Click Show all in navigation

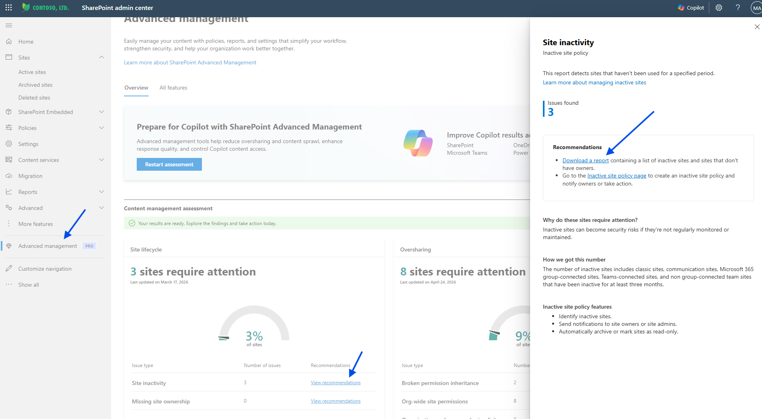pyautogui.click(x=28, y=285)
